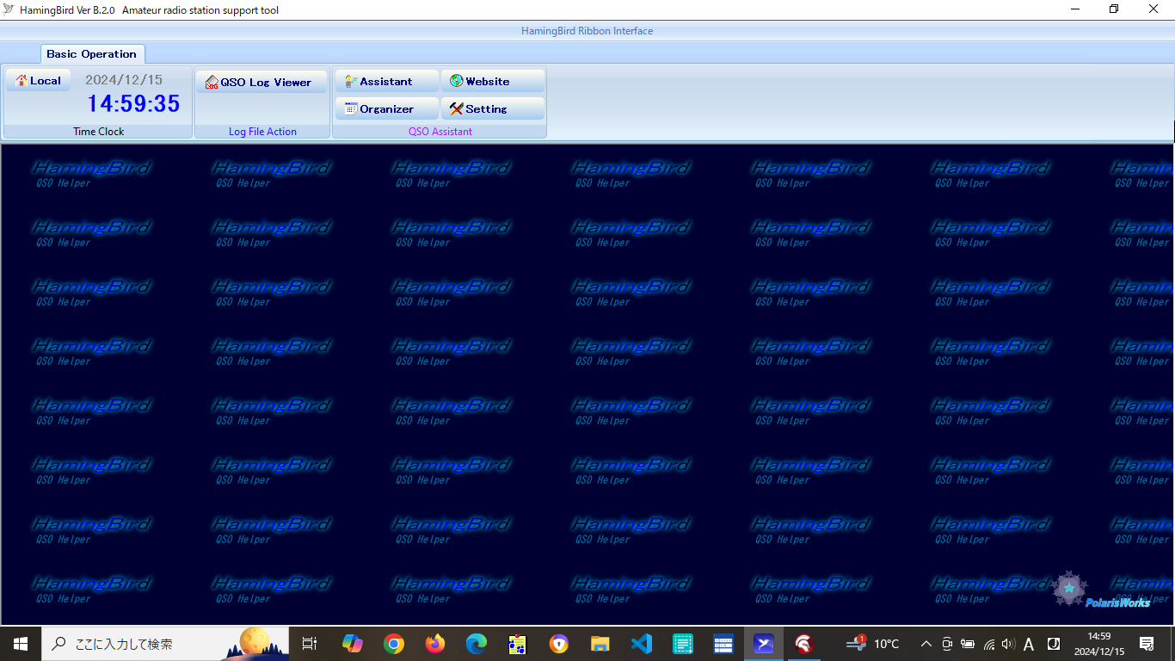Viewport: 1175px width, 661px height.
Task: Show hidden system tray icons
Action: [926, 644]
